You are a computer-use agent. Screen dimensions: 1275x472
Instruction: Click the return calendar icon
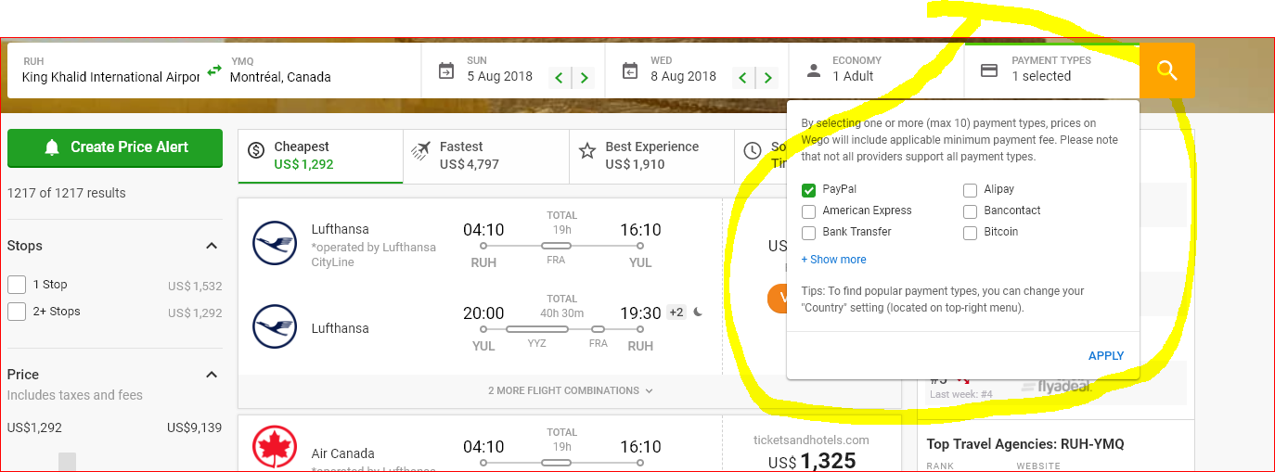click(630, 70)
